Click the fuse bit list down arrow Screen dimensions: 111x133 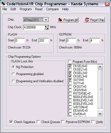click(x=100, y=114)
